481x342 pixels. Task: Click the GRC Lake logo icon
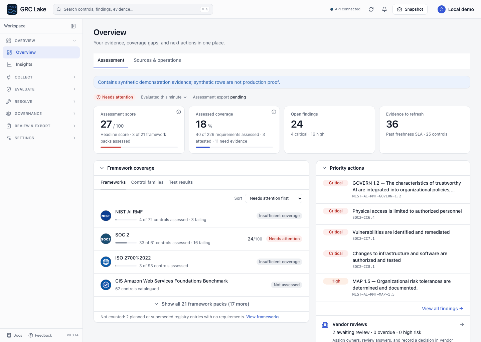12,9
